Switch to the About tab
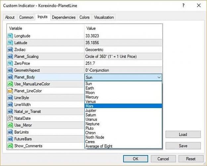Image resolution: width=207 pixels, height=166 pixels. pos(10,17)
